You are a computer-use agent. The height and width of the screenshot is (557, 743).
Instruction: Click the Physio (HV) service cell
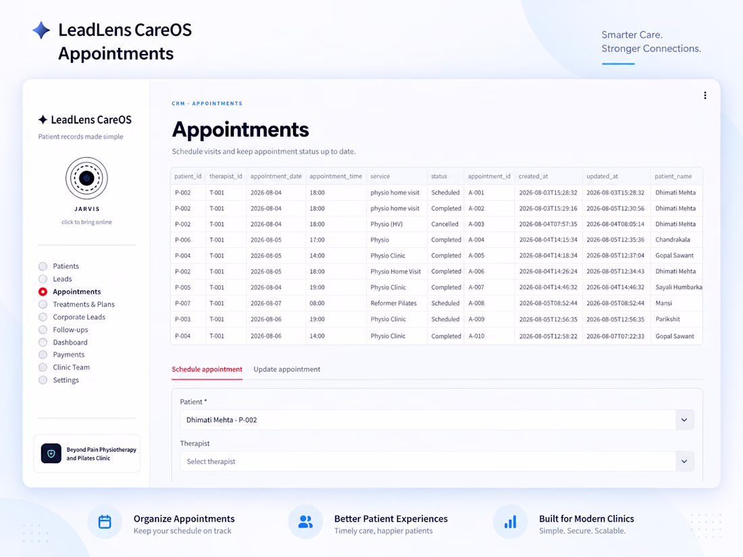click(x=396, y=224)
